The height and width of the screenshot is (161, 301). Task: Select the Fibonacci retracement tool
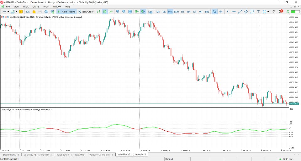[x=252, y=12]
